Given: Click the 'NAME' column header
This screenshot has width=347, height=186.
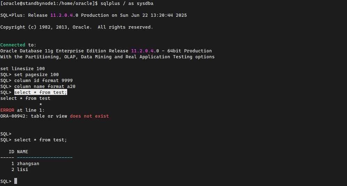Looking at the screenshot, I should coord(23,152).
